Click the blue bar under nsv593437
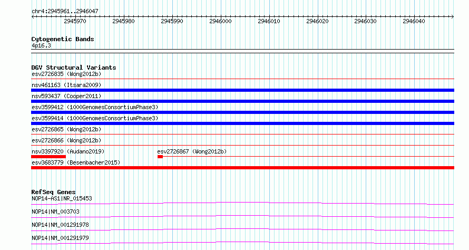Screen dimensions: 469x250 pos(242,101)
